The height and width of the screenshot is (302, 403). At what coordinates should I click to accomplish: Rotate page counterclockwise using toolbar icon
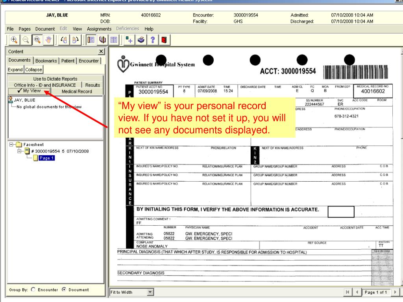[64, 40]
